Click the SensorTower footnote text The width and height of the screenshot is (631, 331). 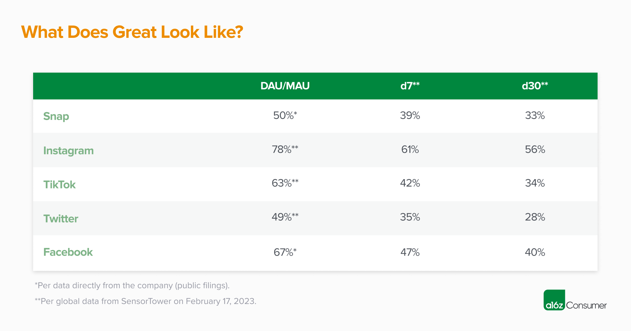tap(145, 301)
